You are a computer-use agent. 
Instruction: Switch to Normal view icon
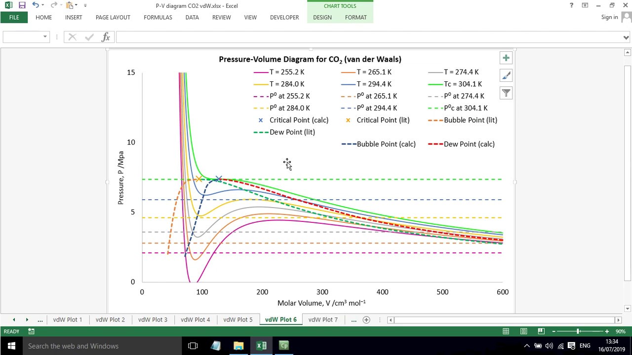[x=506, y=331]
